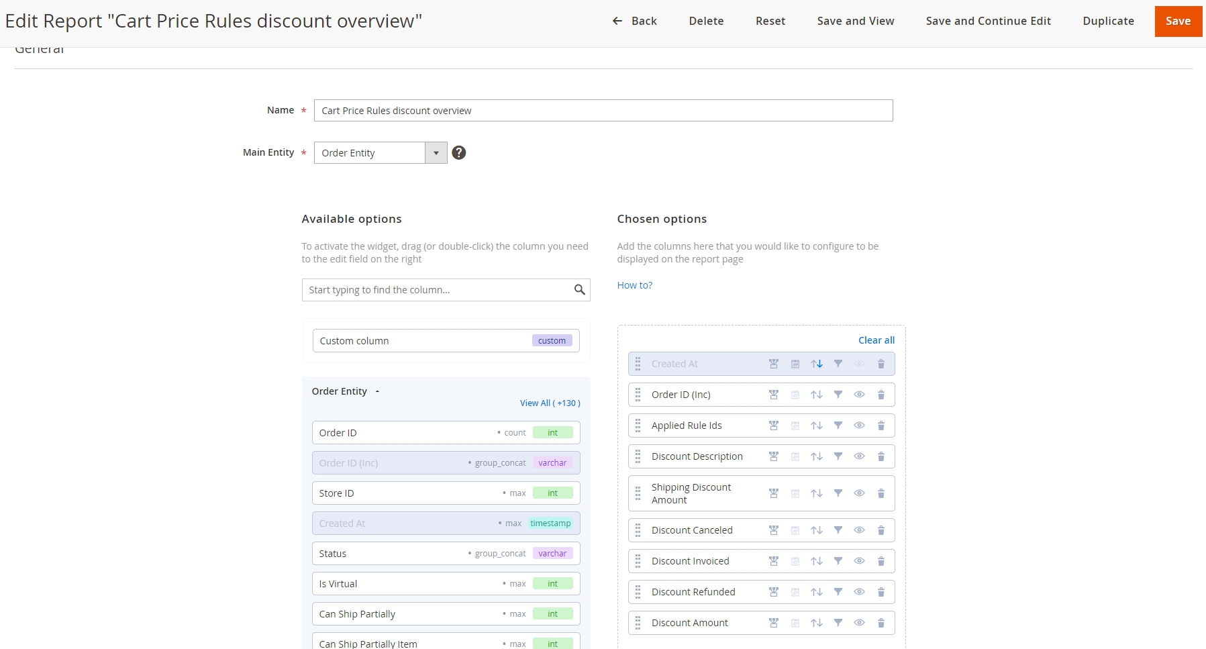Viewport: 1206px width, 649px height.
Task: Click the Delete report button
Action: tap(706, 21)
